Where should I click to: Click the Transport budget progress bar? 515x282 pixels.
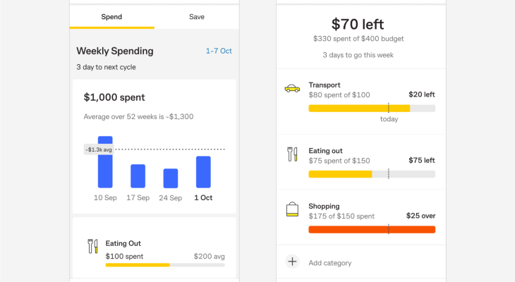point(371,109)
